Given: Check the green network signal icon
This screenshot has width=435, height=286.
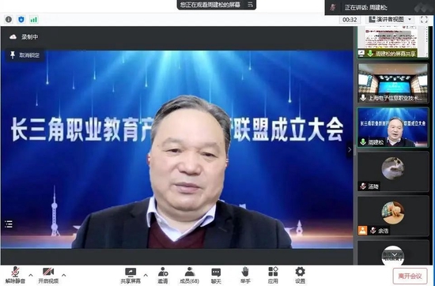Looking at the screenshot, I should 33,20.
